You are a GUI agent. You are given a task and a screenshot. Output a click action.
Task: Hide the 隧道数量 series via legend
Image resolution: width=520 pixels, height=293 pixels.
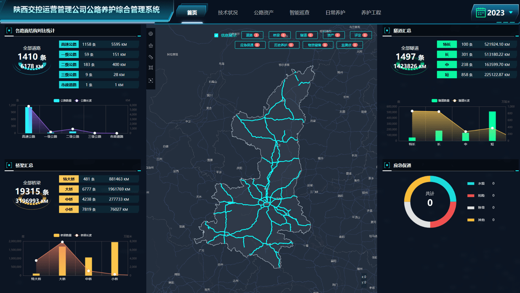[x=441, y=101]
